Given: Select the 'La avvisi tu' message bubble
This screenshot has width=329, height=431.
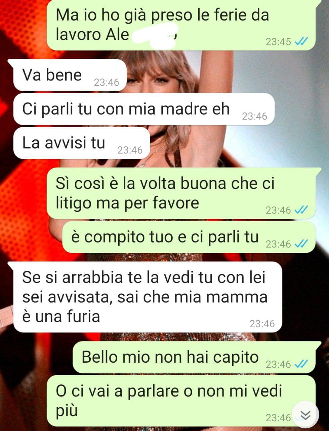Looking at the screenshot, I should point(82,143).
